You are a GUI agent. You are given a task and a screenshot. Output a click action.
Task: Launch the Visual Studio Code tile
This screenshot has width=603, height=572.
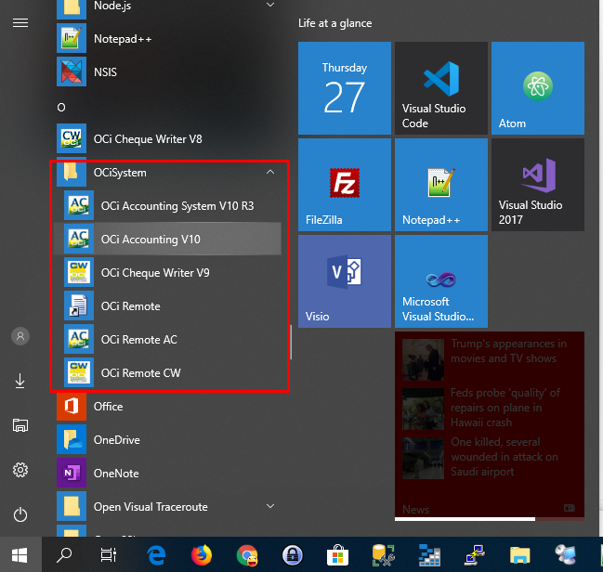[441, 88]
